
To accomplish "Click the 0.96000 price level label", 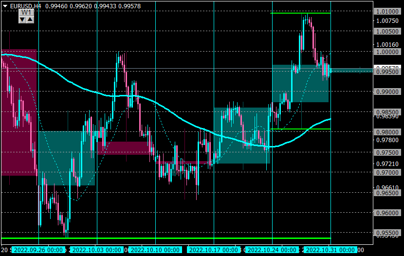I will pos(387,213).
